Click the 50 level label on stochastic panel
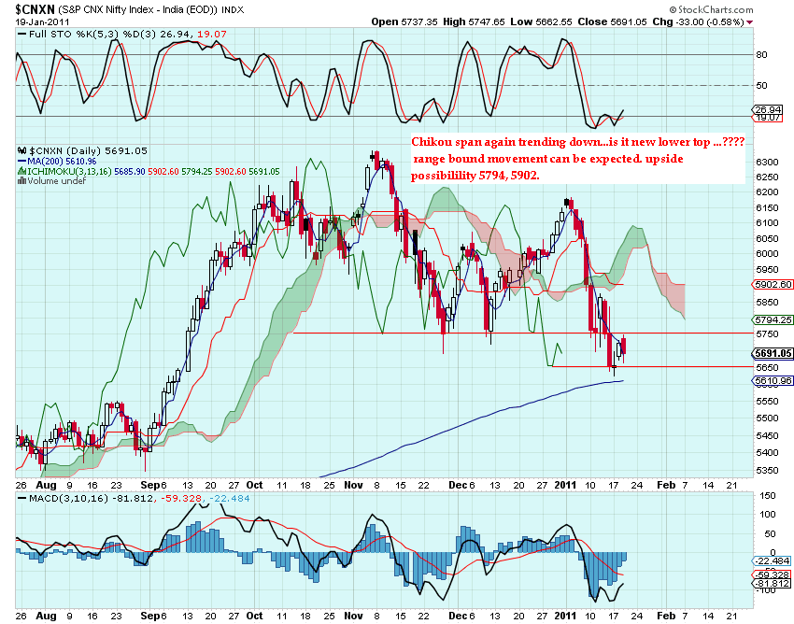 (x=761, y=86)
